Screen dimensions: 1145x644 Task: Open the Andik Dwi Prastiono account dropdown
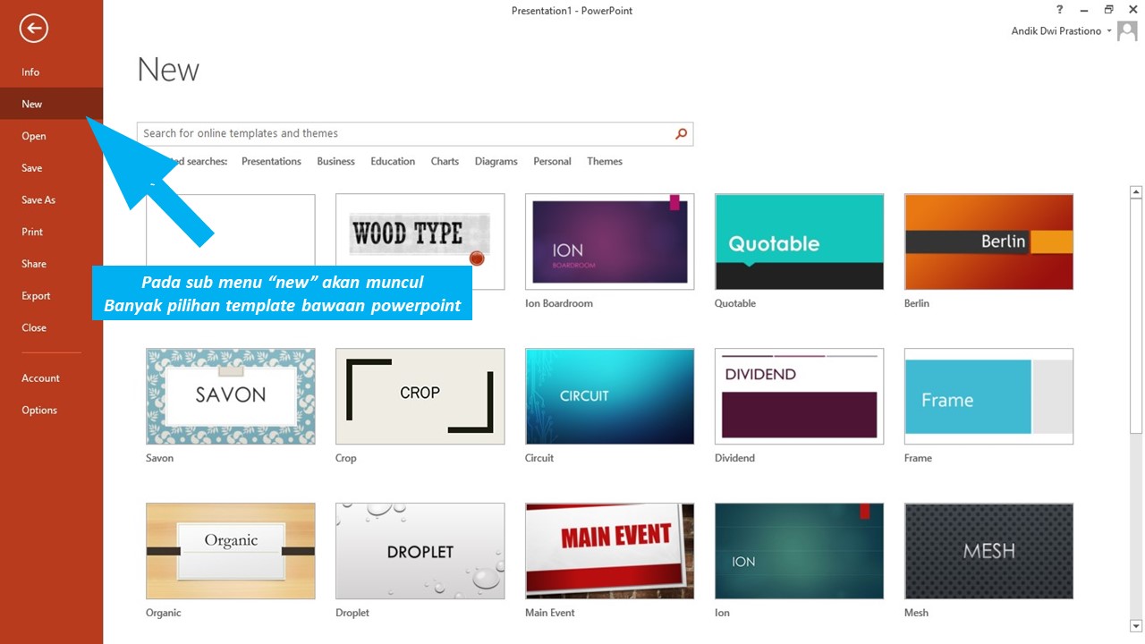pyautogui.click(x=1061, y=30)
